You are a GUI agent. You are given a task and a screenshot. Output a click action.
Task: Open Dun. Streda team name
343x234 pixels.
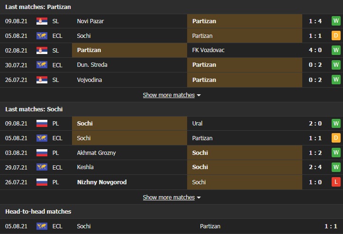click(92, 65)
